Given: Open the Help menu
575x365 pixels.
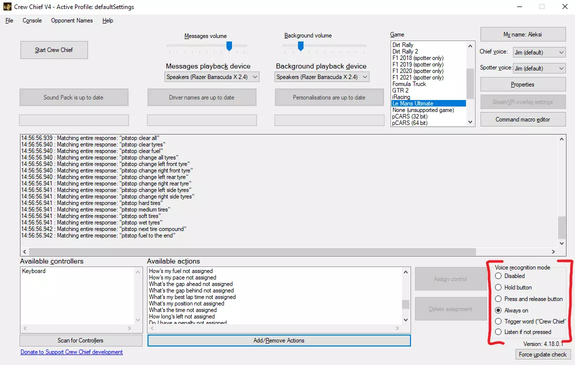Looking at the screenshot, I should [107, 20].
